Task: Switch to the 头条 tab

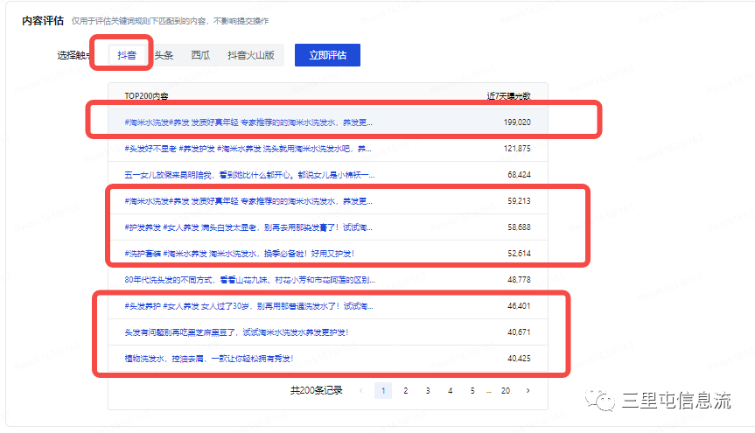Action: [164, 55]
